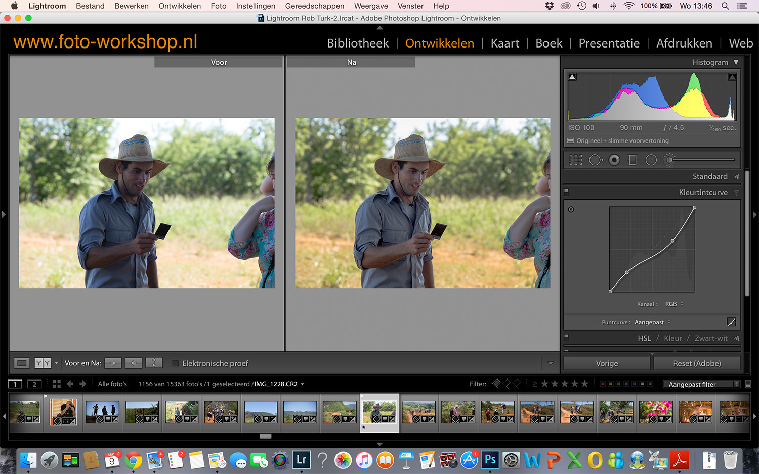Select Kleur in the HSL panel header
The height and width of the screenshot is (474, 759).
[x=673, y=338]
